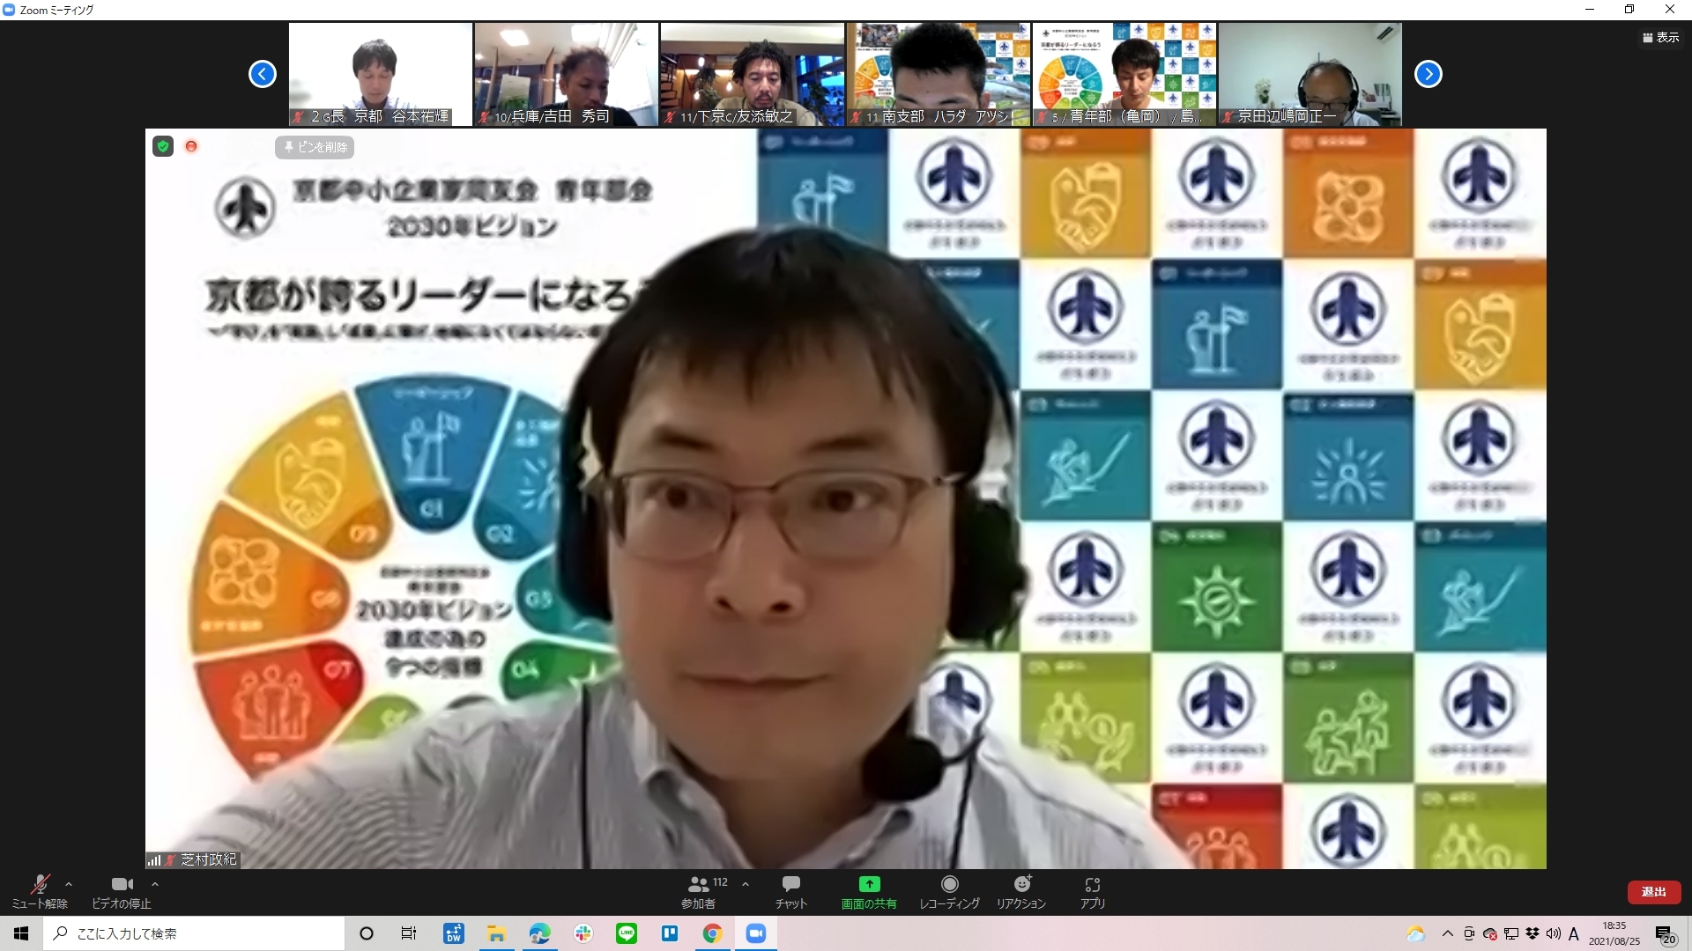Remove pin via ピンを削除 button

(315, 147)
